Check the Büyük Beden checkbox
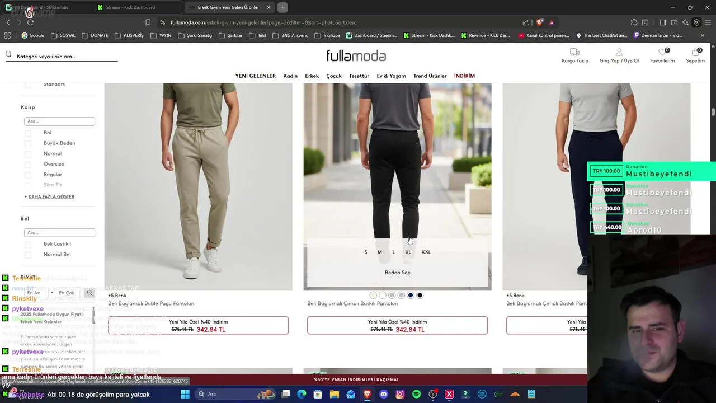 (x=28, y=143)
